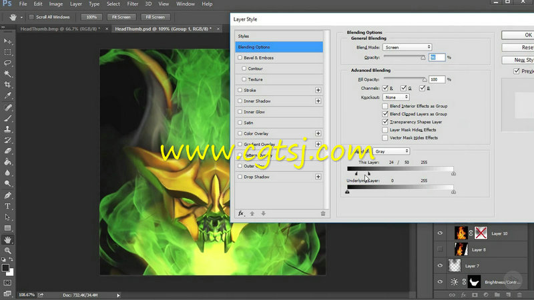The width and height of the screenshot is (534, 300).
Task: Add another Inner Shadow with plus button
Action: coord(318,101)
